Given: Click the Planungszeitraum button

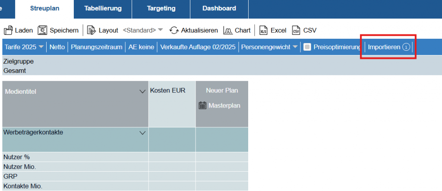Looking at the screenshot, I should coord(97,47).
